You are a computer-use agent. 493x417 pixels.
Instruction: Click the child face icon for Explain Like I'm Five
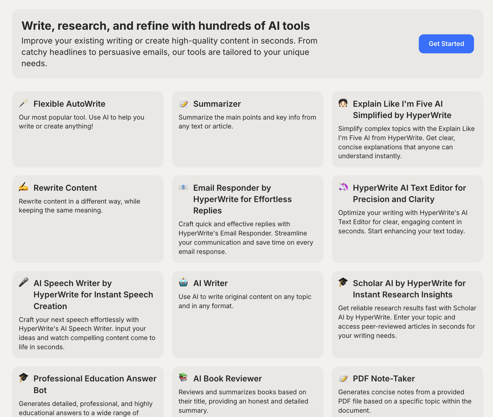(x=343, y=103)
